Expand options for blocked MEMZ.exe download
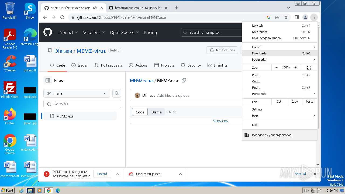This screenshot has width=345, height=194. (118, 174)
